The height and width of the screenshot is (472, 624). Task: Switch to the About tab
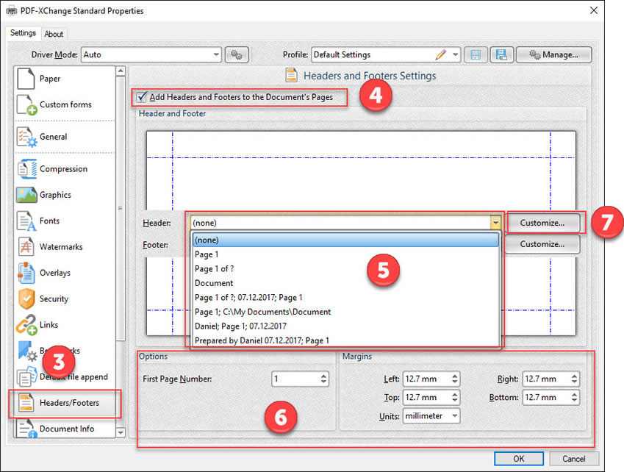(x=54, y=35)
